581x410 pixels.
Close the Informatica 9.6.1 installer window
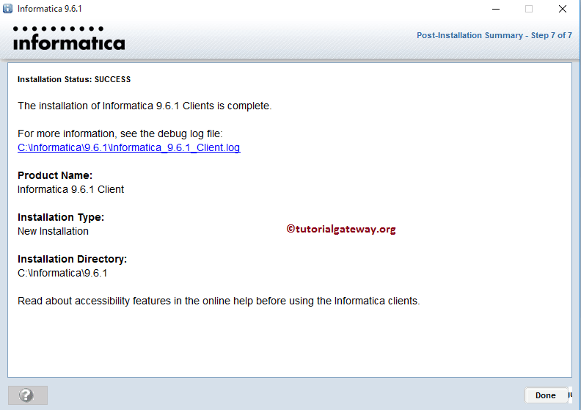pyautogui.click(x=563, y=9)
